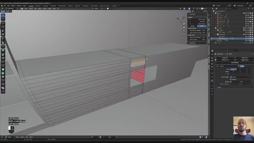This screenshot has width=254, height=143.
Task: Hide Base object with eye icon
Action: (248, 41)
